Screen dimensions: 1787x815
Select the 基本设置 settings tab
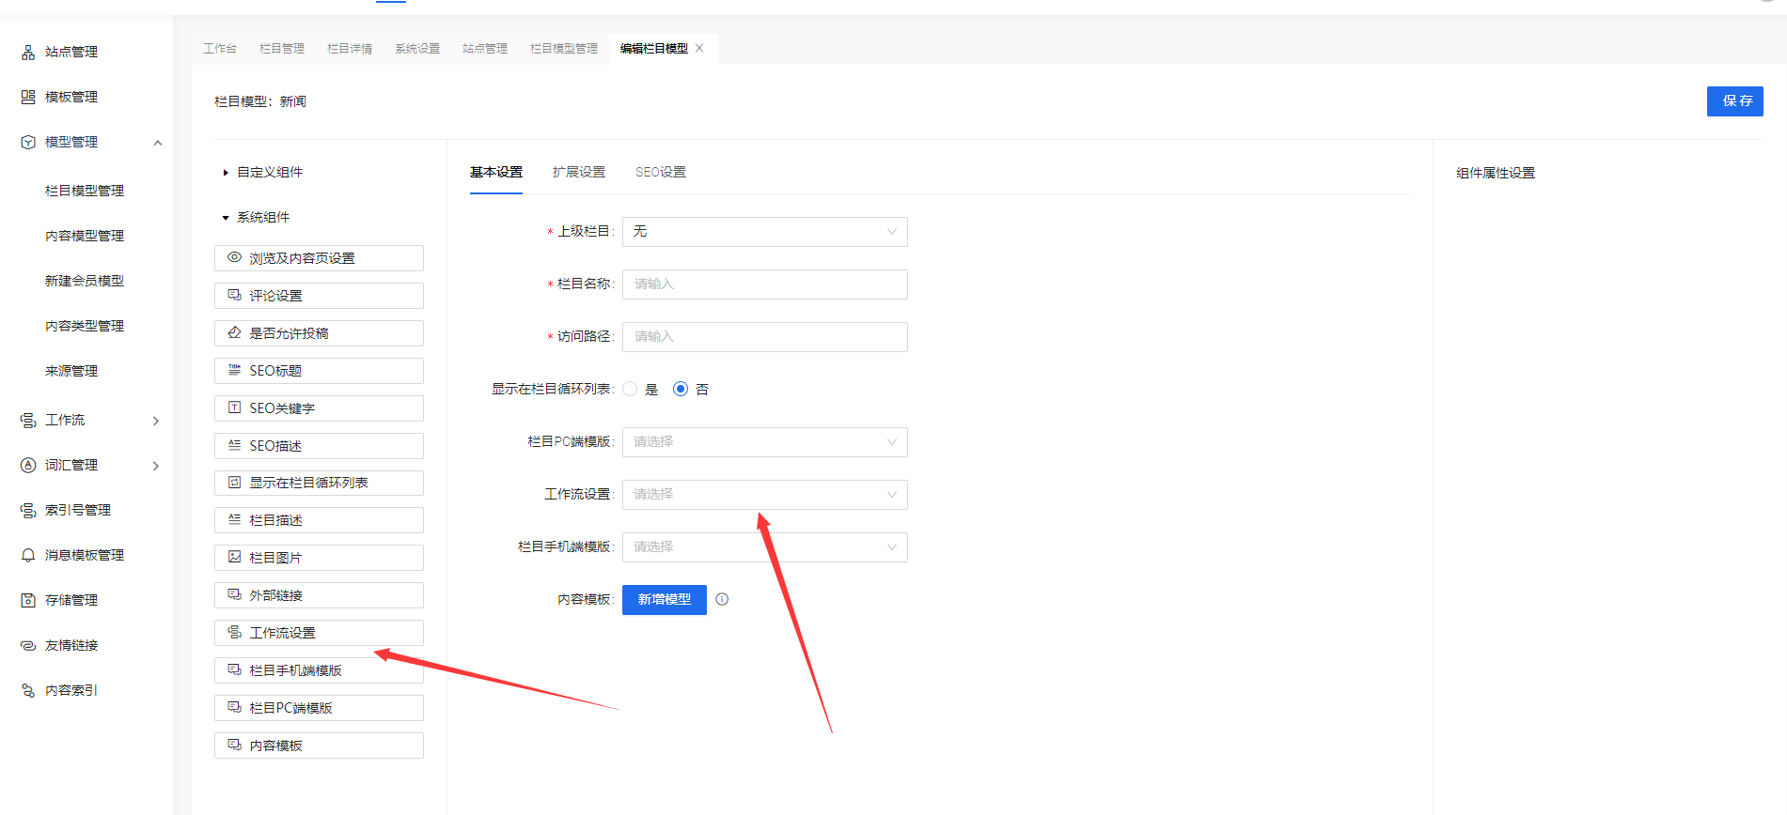click(x=496, y=173)
